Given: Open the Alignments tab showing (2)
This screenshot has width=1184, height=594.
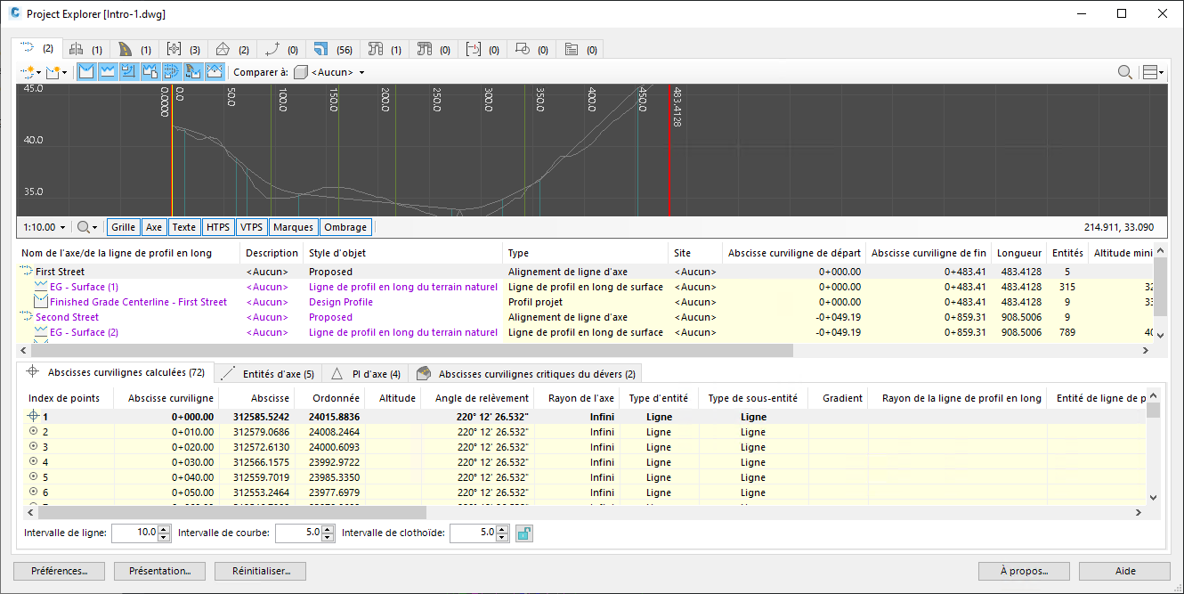Looking at the screenshot, I should point(36,48).
